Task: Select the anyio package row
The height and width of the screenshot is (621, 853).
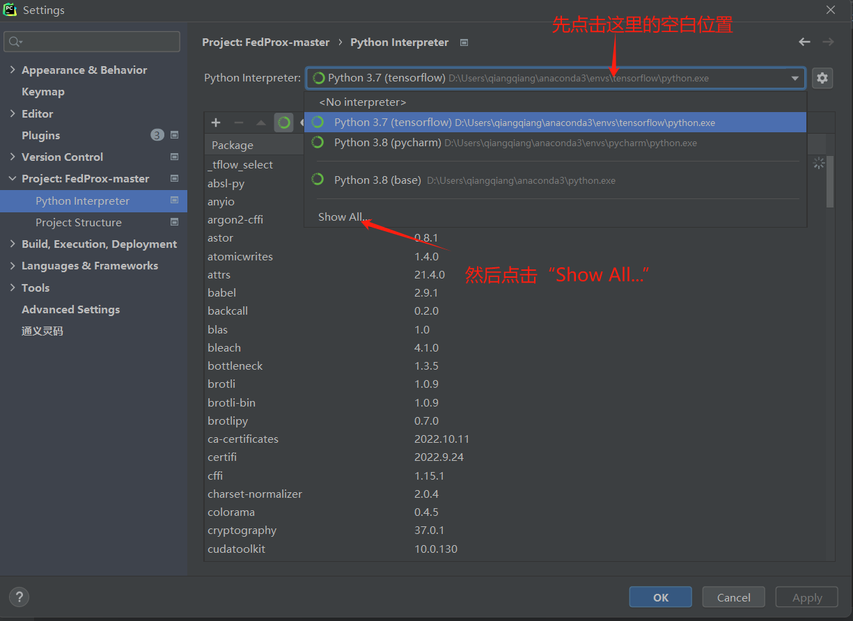Action: pyautogui.click(x=221, y=202)
